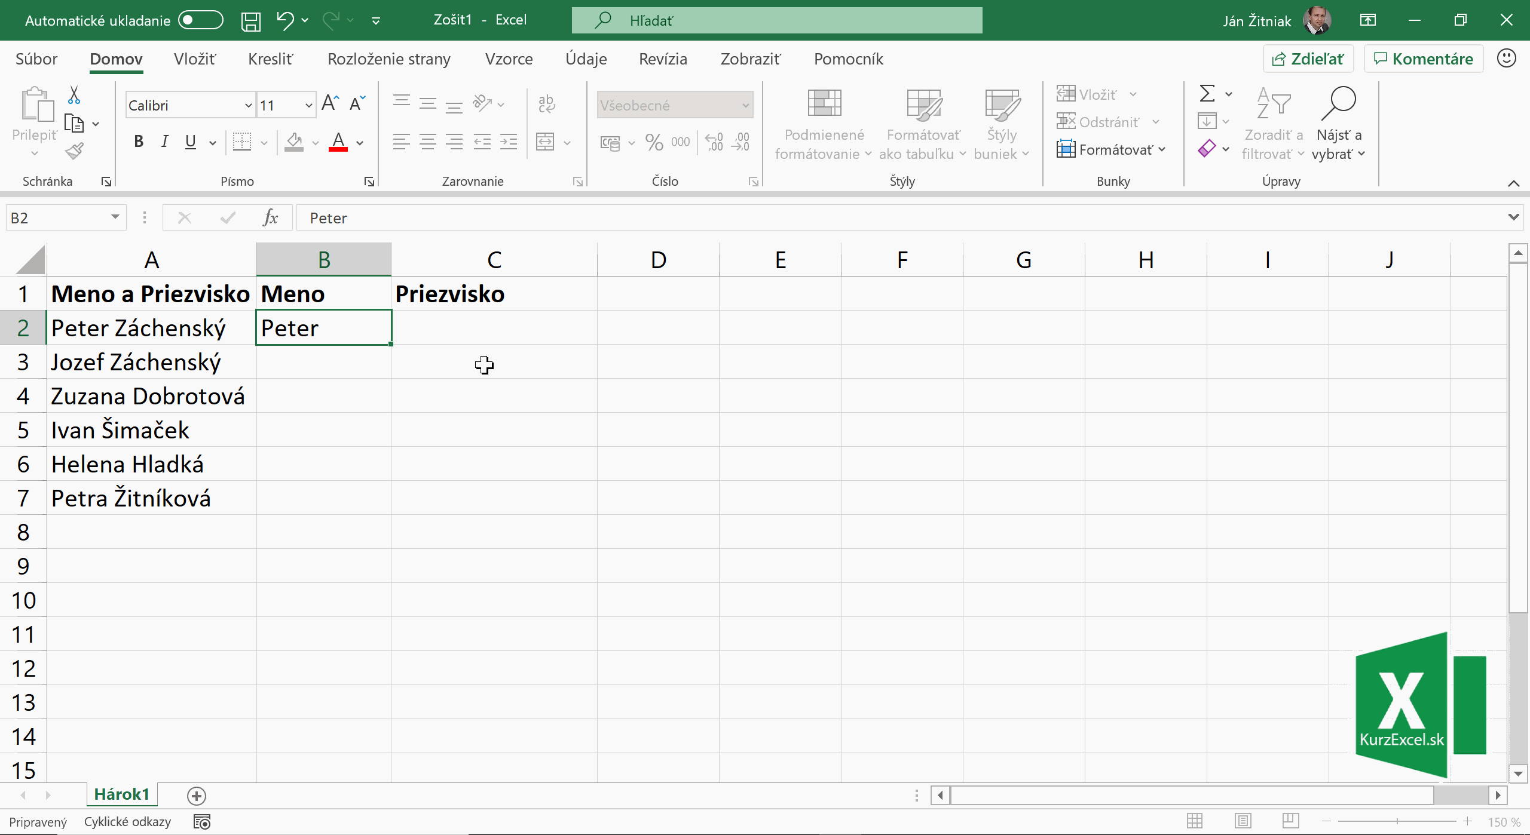The image size is (1530, 835).
Task: Click the Komentáre button
Action: [1424, 59]
